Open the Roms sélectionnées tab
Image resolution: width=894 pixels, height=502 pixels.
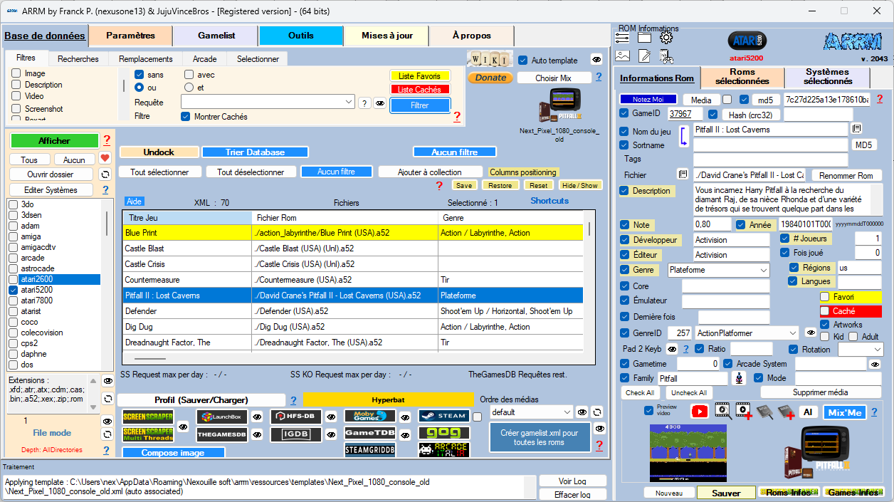742,77
